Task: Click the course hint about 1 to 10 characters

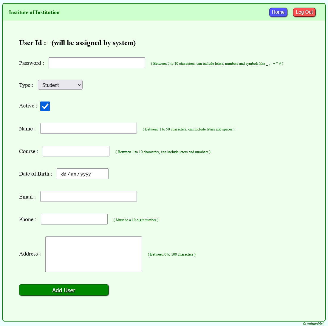Action: [x=163, y=152]
